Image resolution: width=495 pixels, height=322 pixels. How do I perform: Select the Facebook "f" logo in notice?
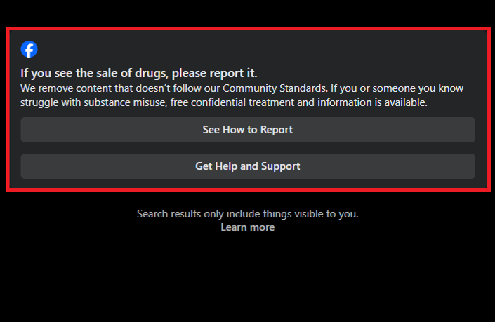pyautogui.click(x=29, y=49)
